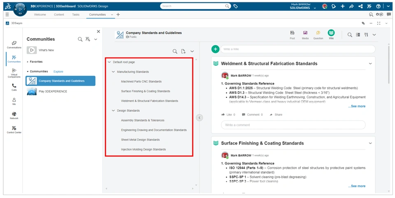Open the help question mark icon
This screenshot has height=198, width=395.
[378, 7]
